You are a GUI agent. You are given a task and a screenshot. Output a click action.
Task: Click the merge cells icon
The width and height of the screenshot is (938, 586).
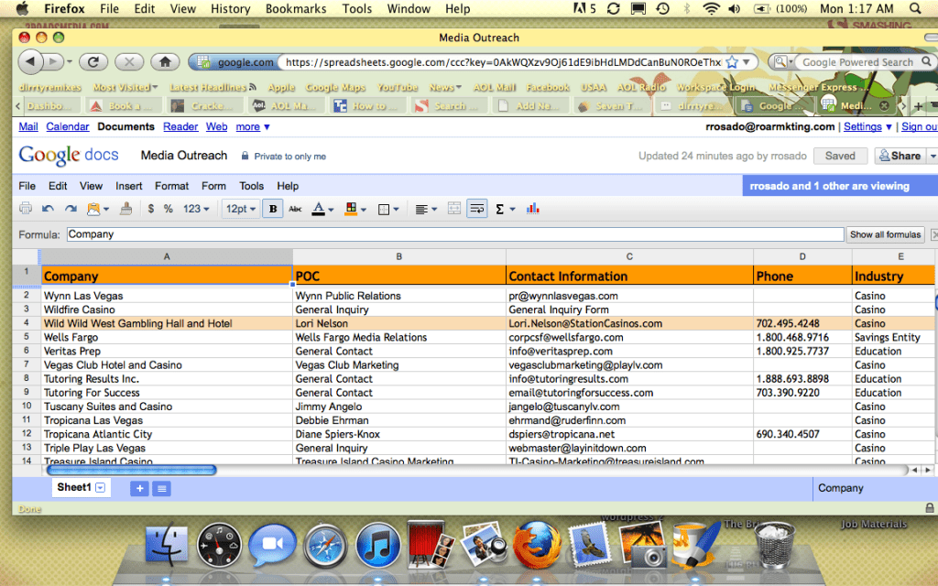(x=454, y=209)
